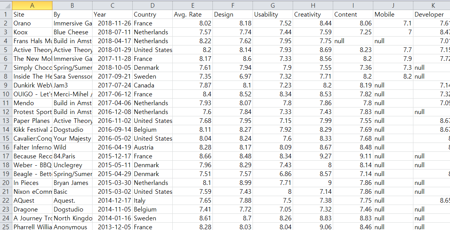Click the "Usability" header cell
The height and width of the screenshot is (230, 450).
(x=273, y=14)
